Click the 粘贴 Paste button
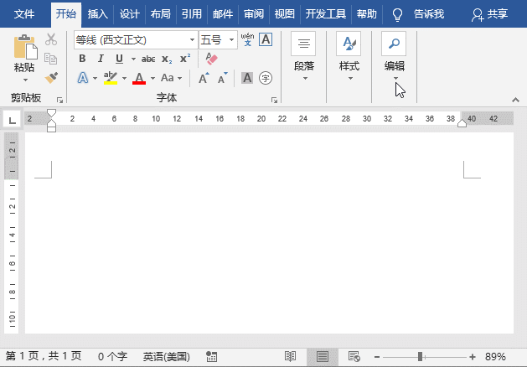 pos(24,55)
